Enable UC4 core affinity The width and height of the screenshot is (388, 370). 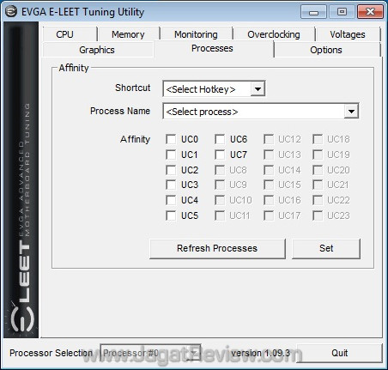pos(171,200)
